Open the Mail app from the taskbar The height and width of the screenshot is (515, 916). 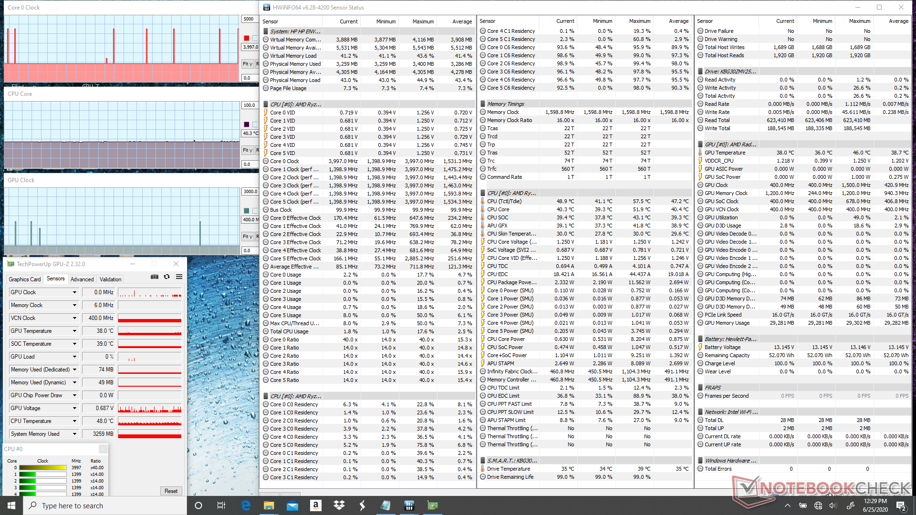[292, 505]
